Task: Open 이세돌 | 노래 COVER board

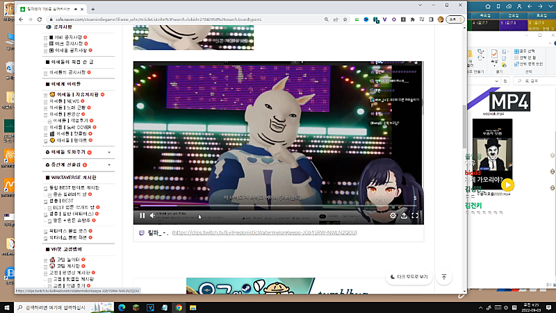Action: (70, 127)
